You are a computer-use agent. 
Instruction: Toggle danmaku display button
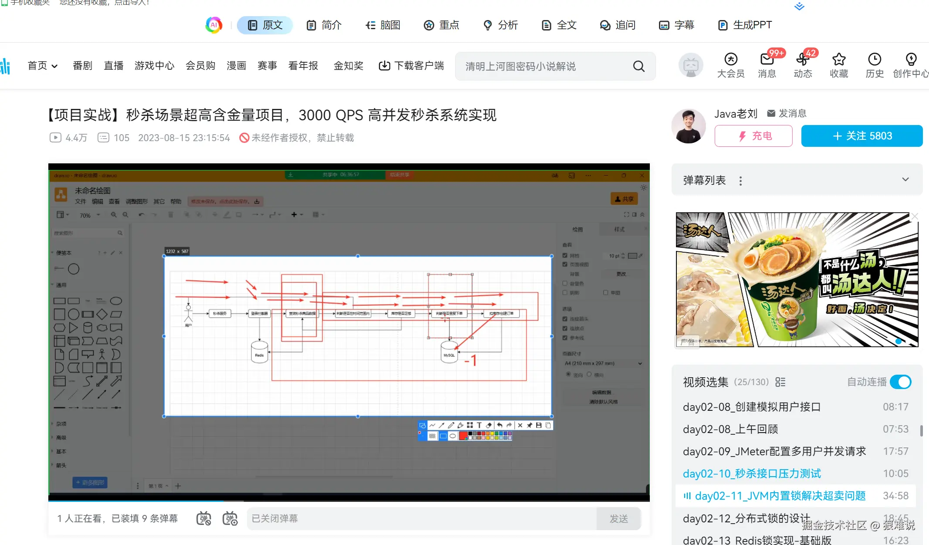coord(204,518)
